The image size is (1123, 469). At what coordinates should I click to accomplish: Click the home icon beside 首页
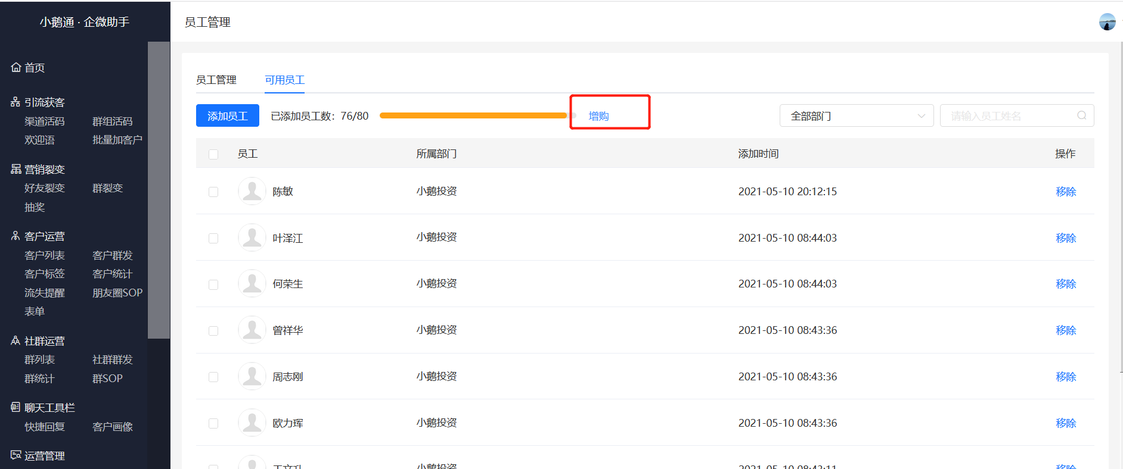(16, 67)
